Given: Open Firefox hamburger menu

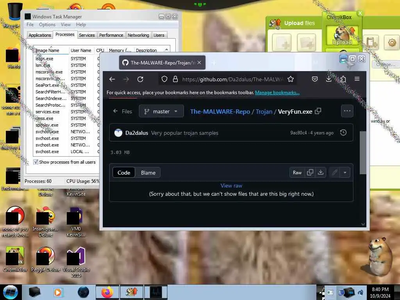Looking at the screenshot, I should click(357, 79).
